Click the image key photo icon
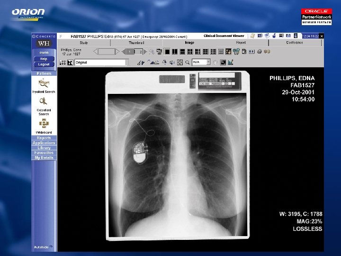This screenshot has width=341, height=256. click(228, 52)
